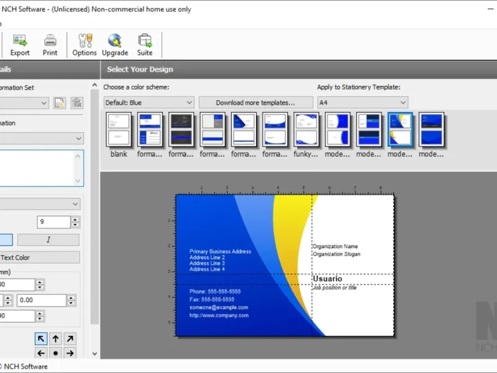This screenshot has width=497, height=373.
Task: Click 'Address Line 3' on the card
Action: [x=207, y=263]
